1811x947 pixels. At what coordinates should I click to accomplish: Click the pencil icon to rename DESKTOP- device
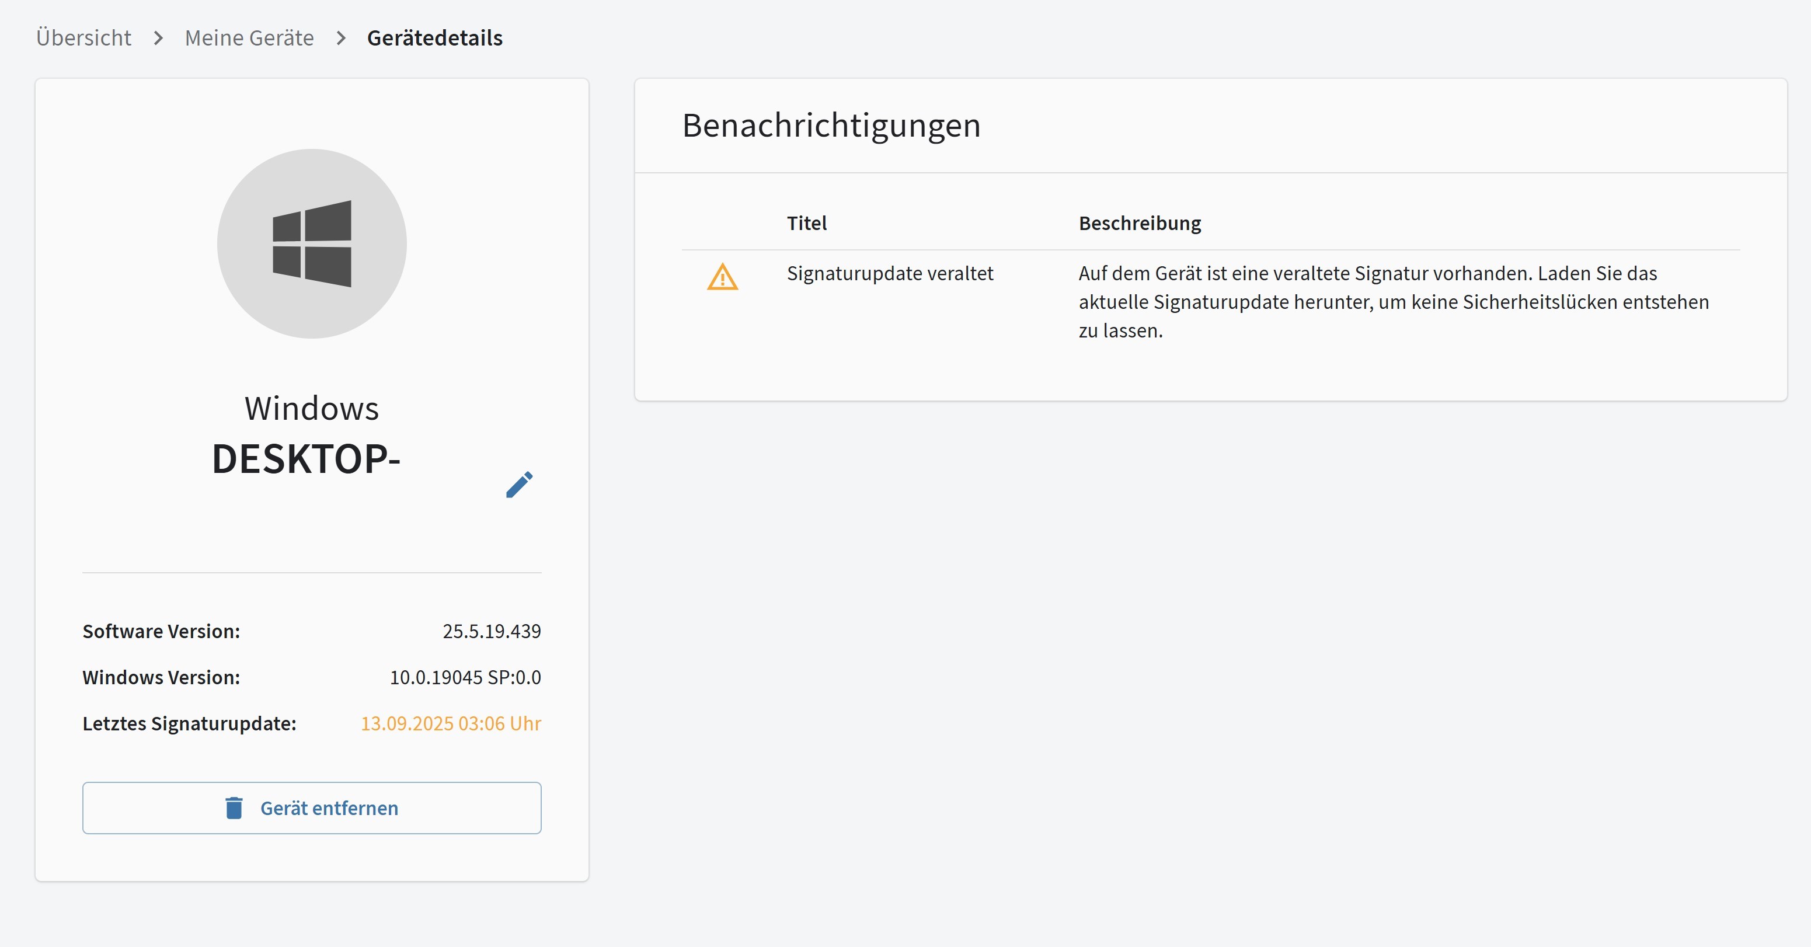[520, 485]
